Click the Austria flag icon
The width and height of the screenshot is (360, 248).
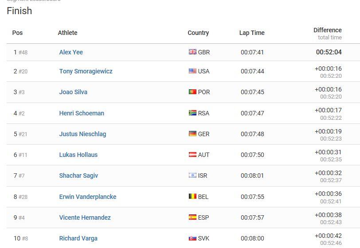tap(192, 155)
